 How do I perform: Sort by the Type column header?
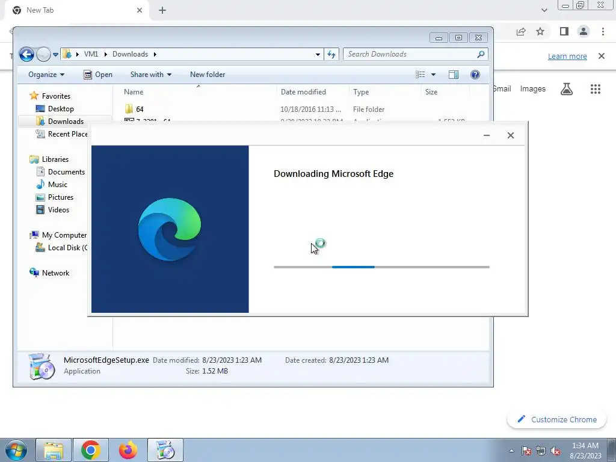361,92
